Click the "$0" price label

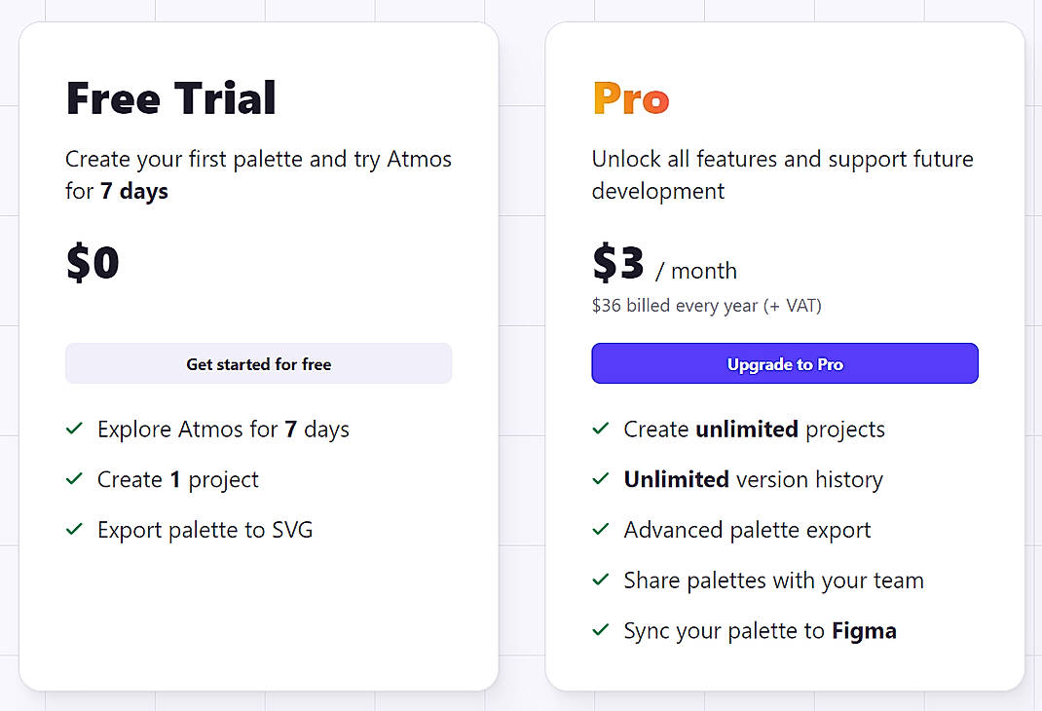(93, 261)
